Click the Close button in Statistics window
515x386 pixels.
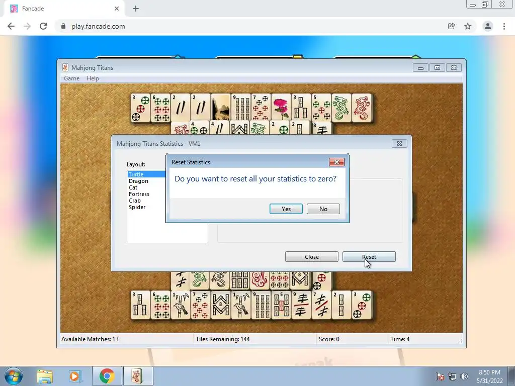pyautogui.click(x=312, y=257)
